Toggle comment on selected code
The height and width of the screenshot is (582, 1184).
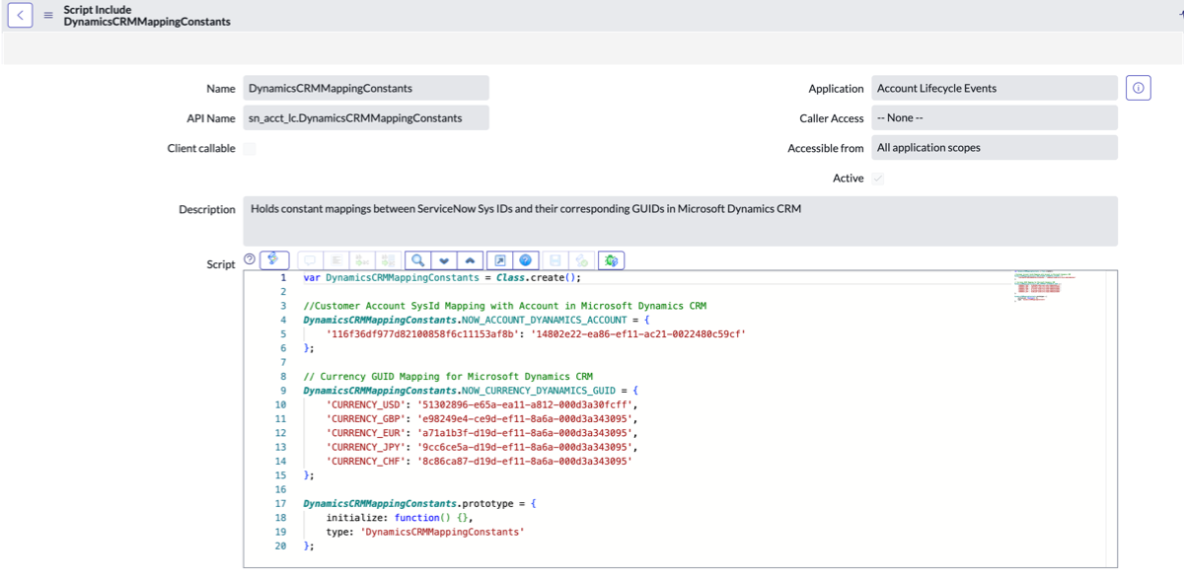[310, 260]
